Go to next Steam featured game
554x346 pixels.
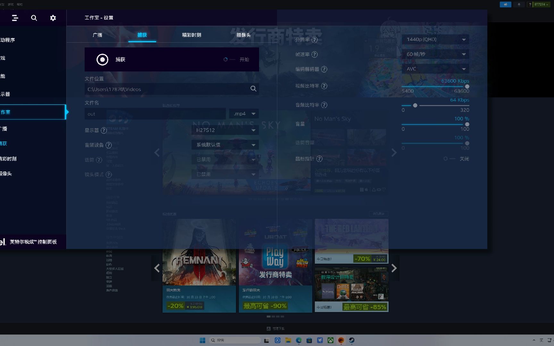394,152
